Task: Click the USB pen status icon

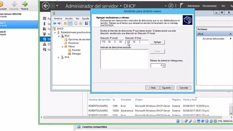Action: 190,121
